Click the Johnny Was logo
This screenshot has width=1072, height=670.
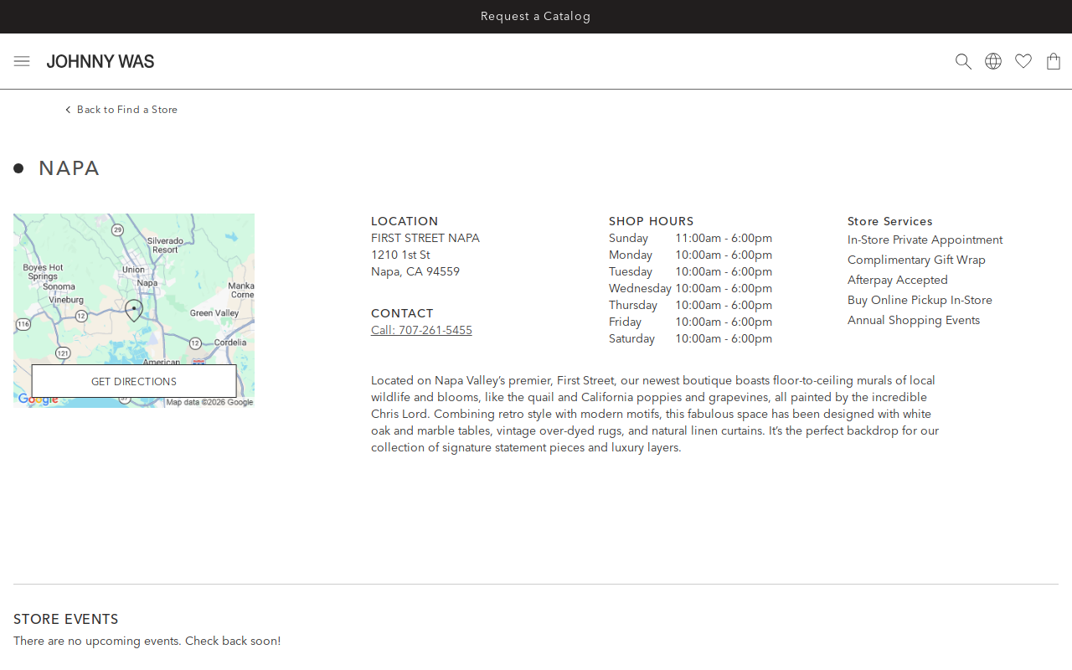(100, 61)
